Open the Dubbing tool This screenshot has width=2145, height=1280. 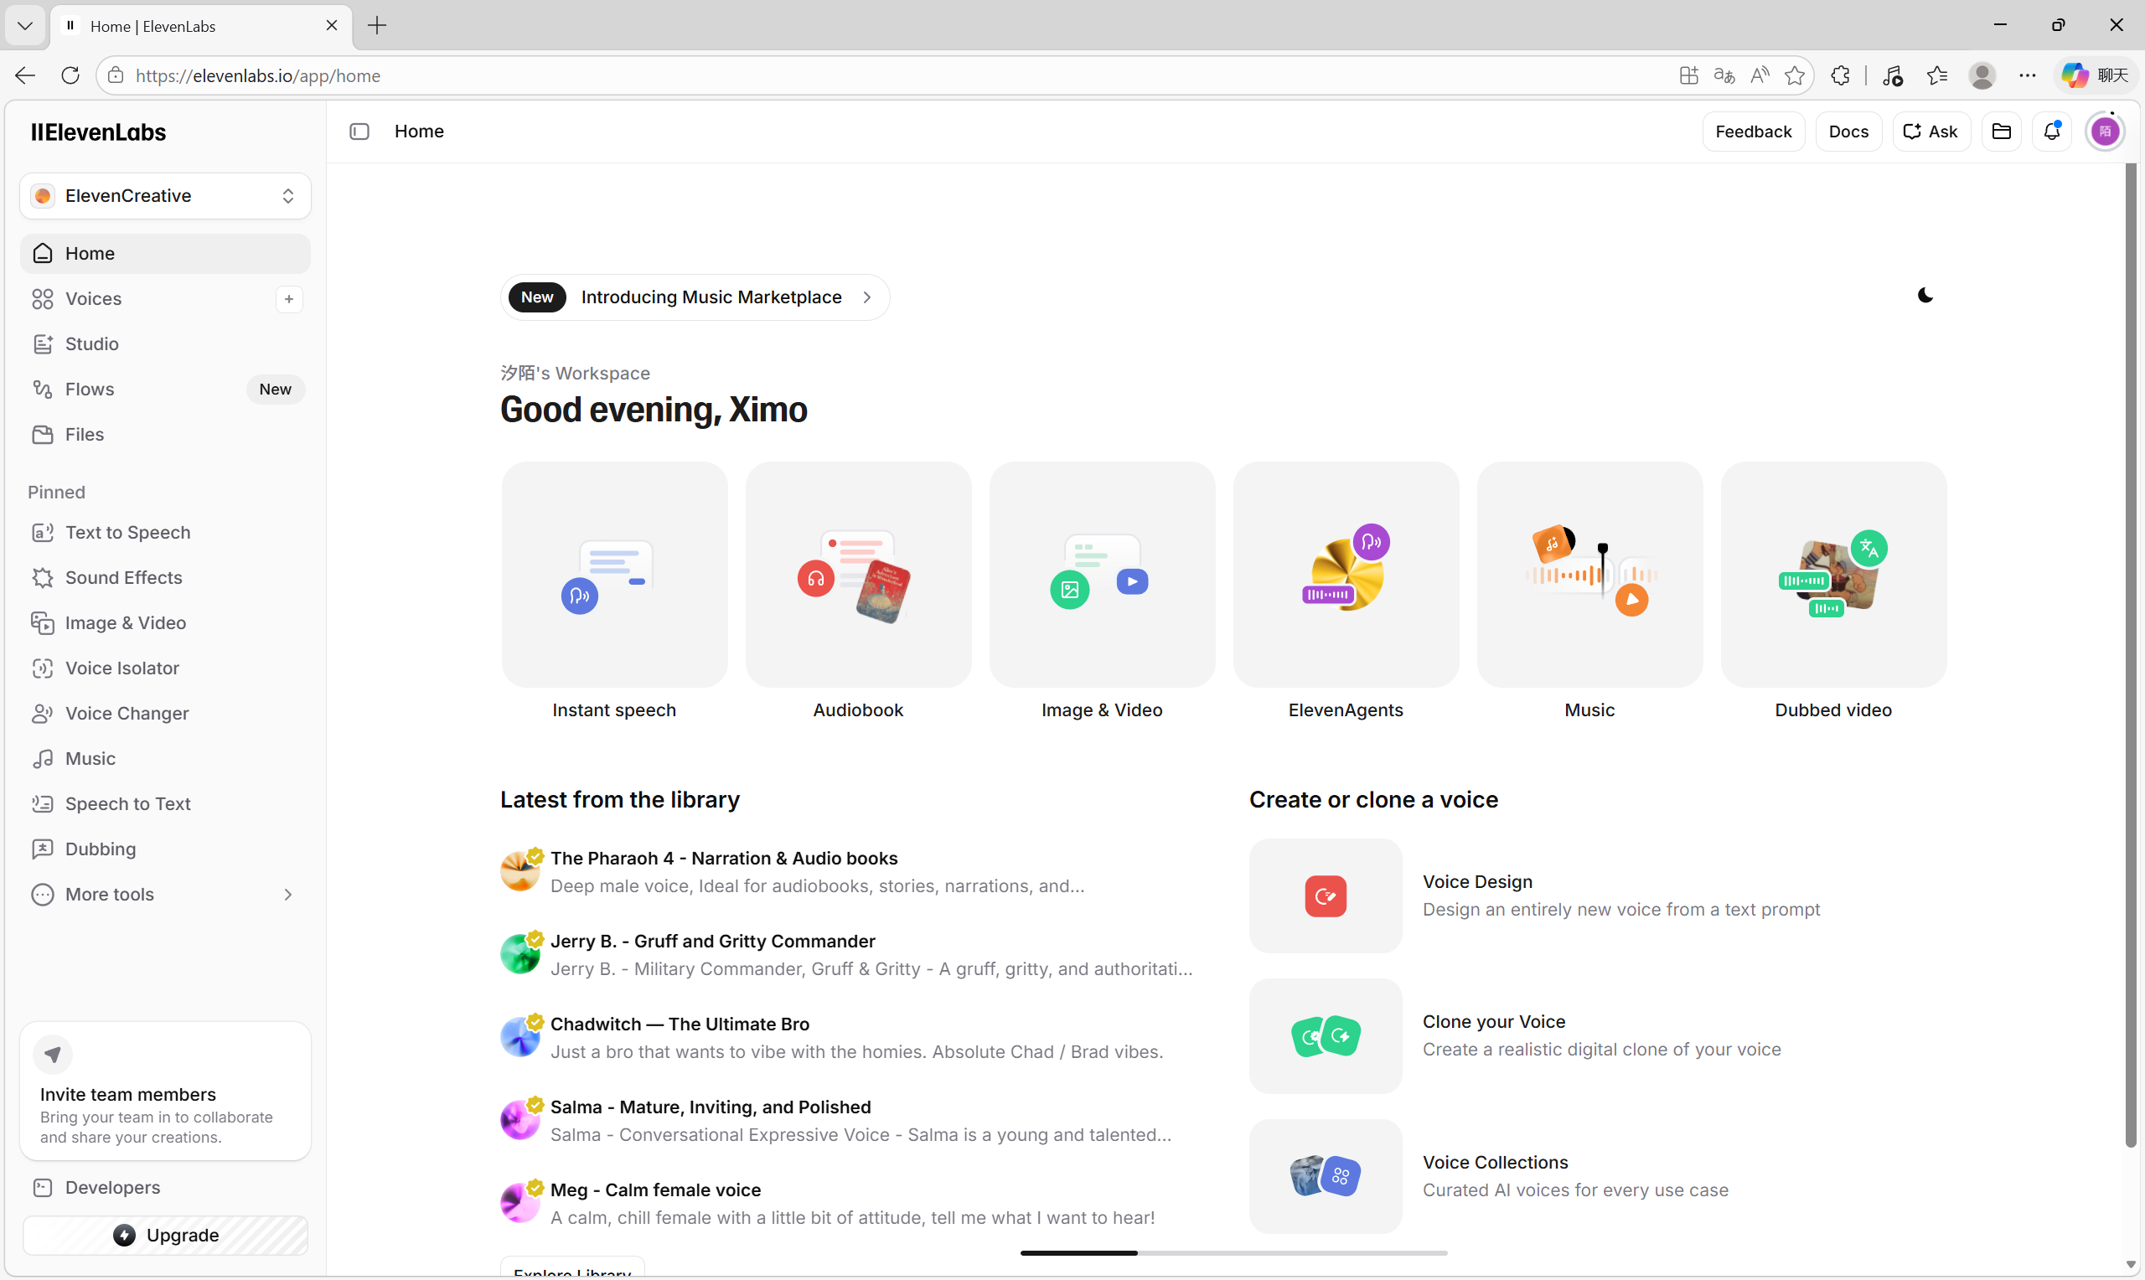pyautogui.click(x=165, y=849)
